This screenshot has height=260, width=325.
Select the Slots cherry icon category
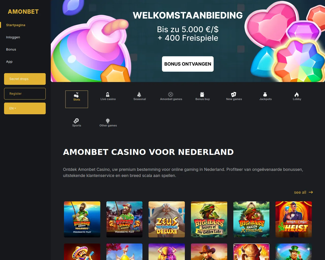click(x=77, y=99)
